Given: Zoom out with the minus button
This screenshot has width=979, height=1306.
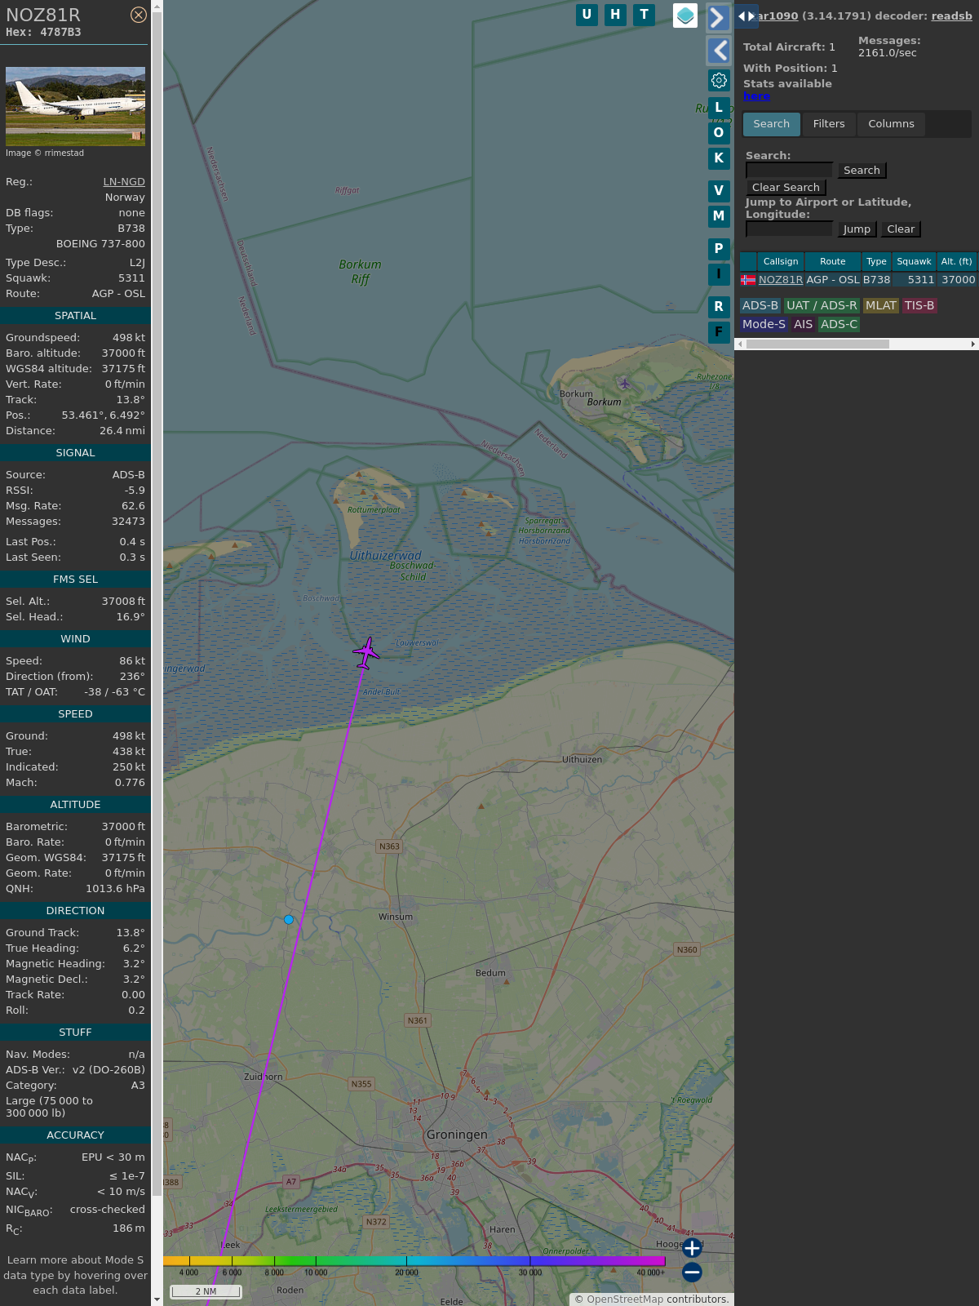Looking at the screenshot, I should (692, 1272).
